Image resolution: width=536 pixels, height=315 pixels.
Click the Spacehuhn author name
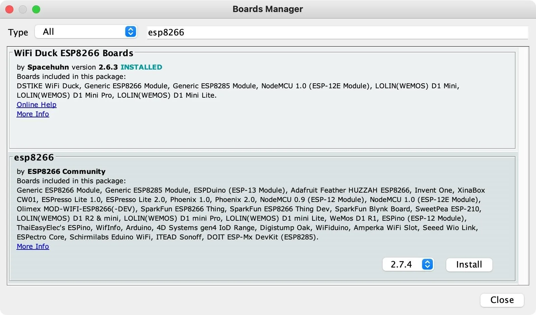[x=48, y=67]
